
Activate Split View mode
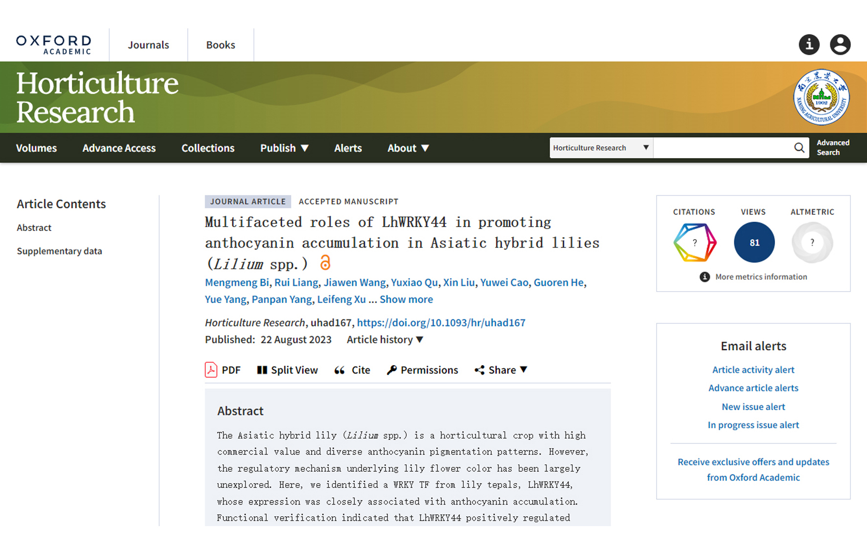click(x=287, y=370)
